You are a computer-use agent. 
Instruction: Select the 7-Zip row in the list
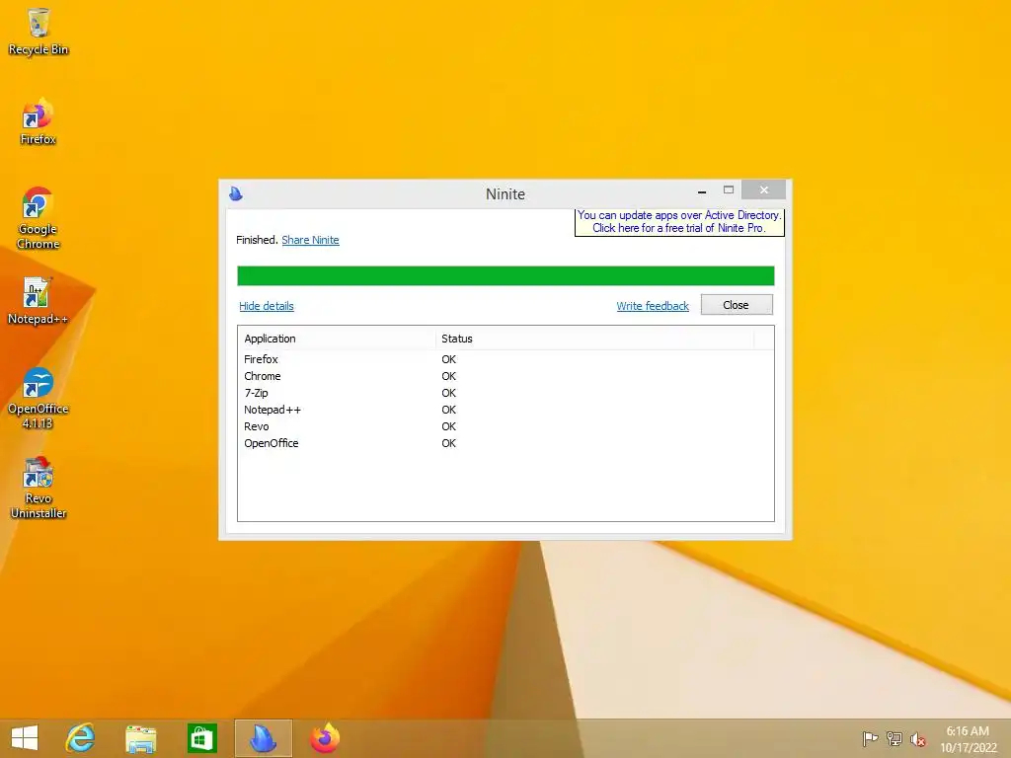pos(505,393)
